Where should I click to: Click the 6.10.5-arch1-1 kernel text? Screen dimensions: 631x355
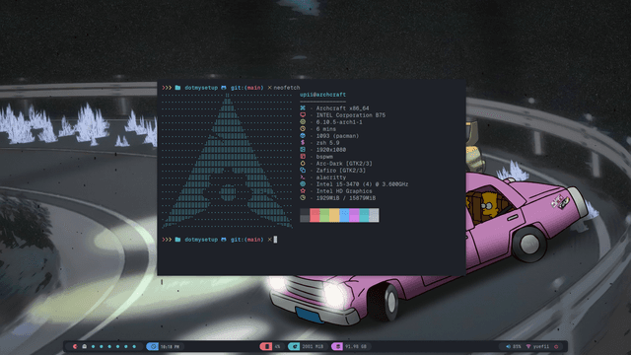[x=339, y=121]
